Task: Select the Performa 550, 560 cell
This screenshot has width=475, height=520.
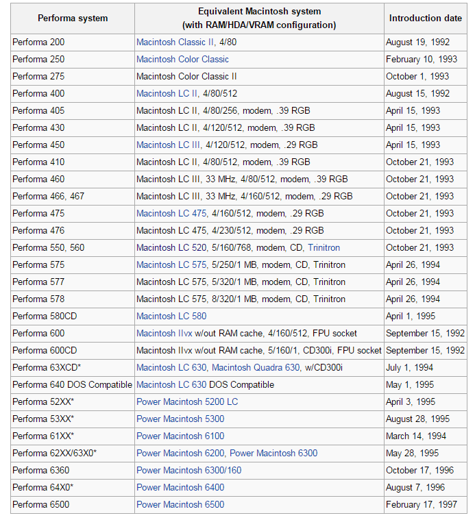Action: pos(73,248)
